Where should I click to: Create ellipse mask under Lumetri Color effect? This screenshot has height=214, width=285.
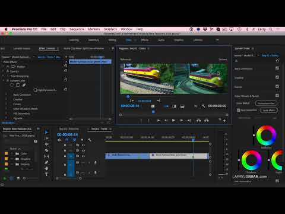coord(12,85)
